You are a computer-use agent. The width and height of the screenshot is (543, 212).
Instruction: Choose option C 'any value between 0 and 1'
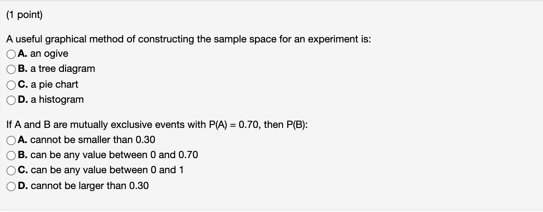click(10, 170)
